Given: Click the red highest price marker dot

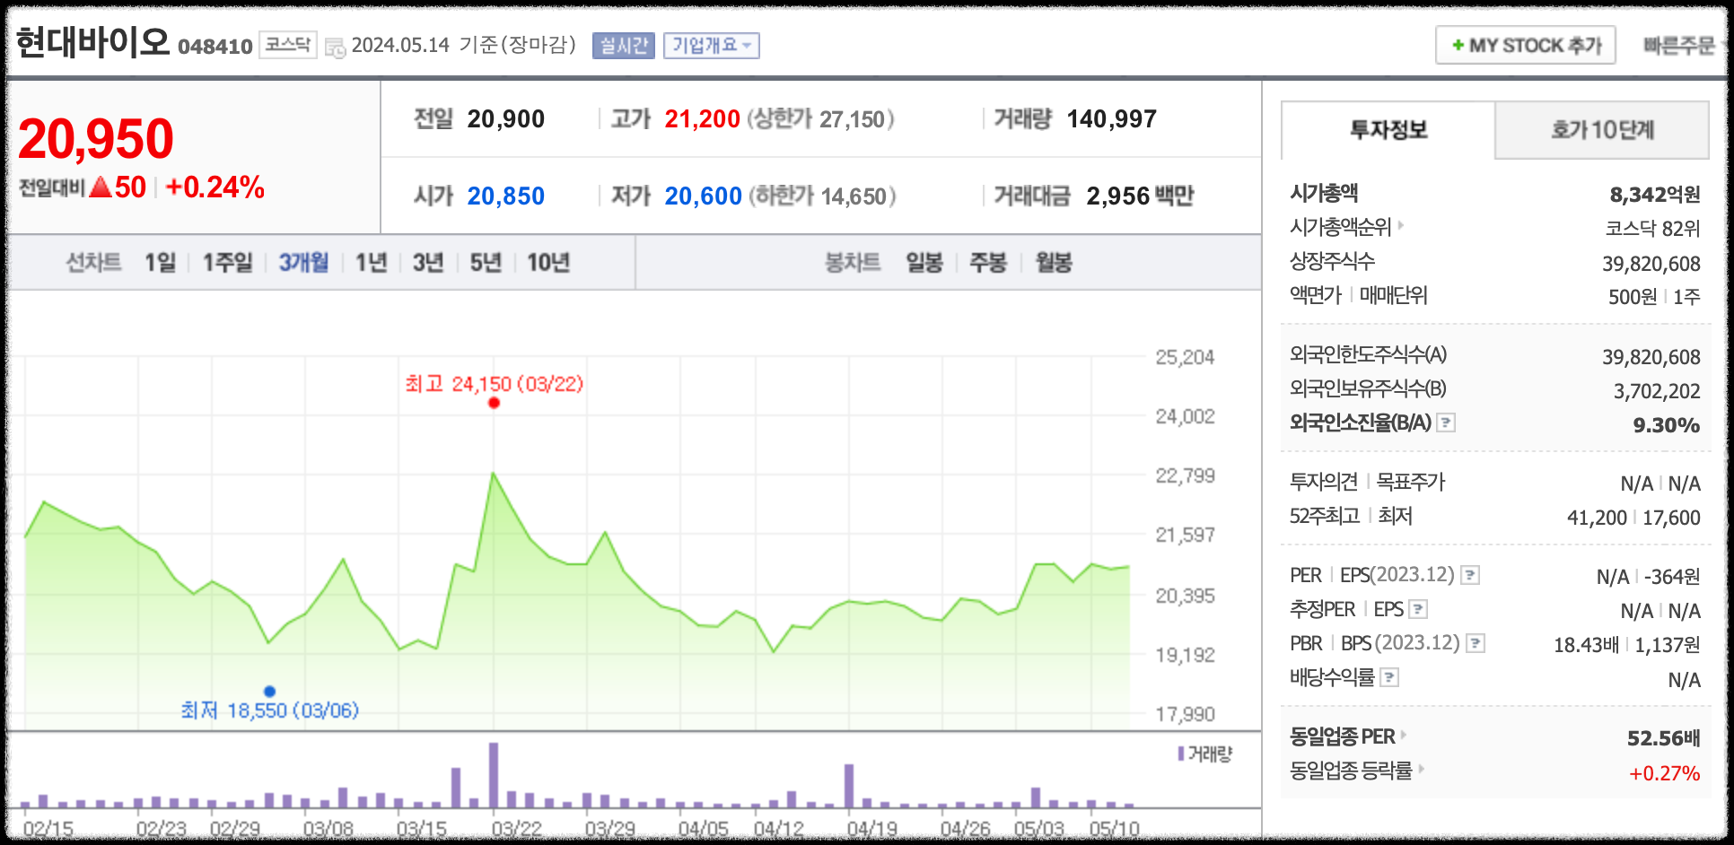Looking at the screenshot, I should click(494, 403).
